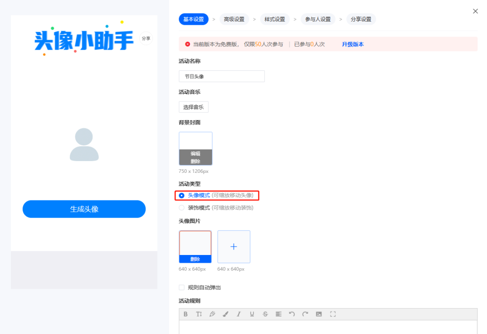This screenshot has width=487, height=334.
Task: Insert an image into the rules
Action: click(x=319, y=314)
